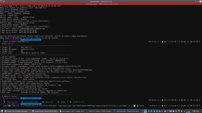202x113 pixels.
Task: Click the '22/tcp closed ssh' line
Action: pyautogui.click(x=9, y=15)
